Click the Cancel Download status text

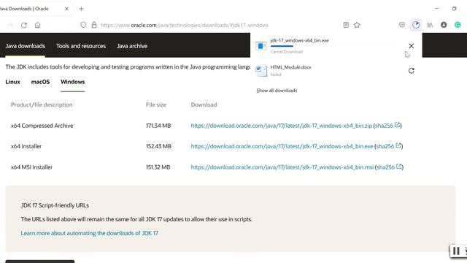click(x=287, y=52)
